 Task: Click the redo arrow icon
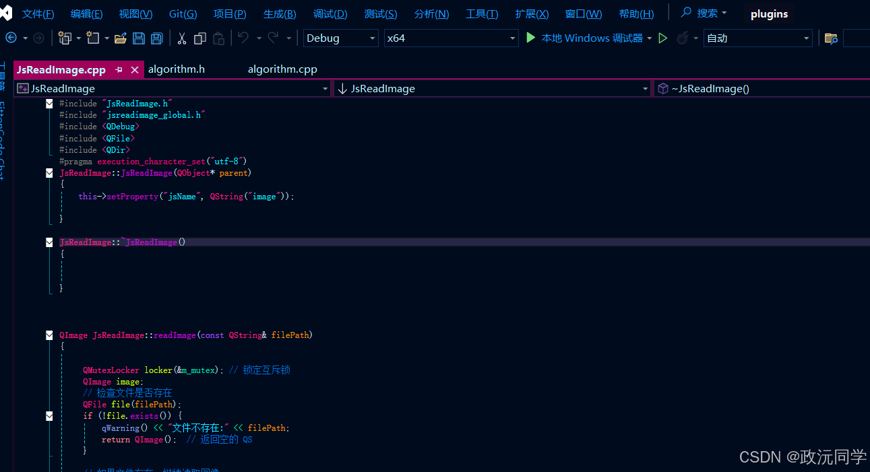pos(273,38)
